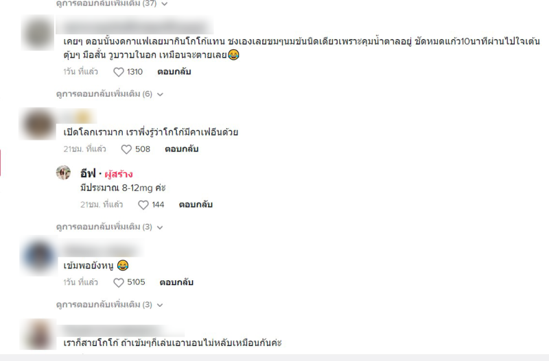Expand the 6 more replies
The height and width of the screenshot is (361, 549).
click(110, 94)
